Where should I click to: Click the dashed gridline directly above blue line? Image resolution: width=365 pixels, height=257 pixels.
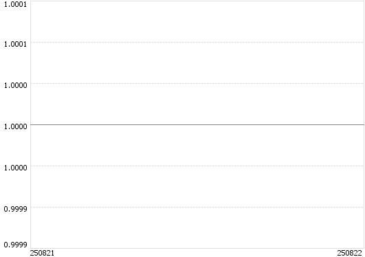197,83
